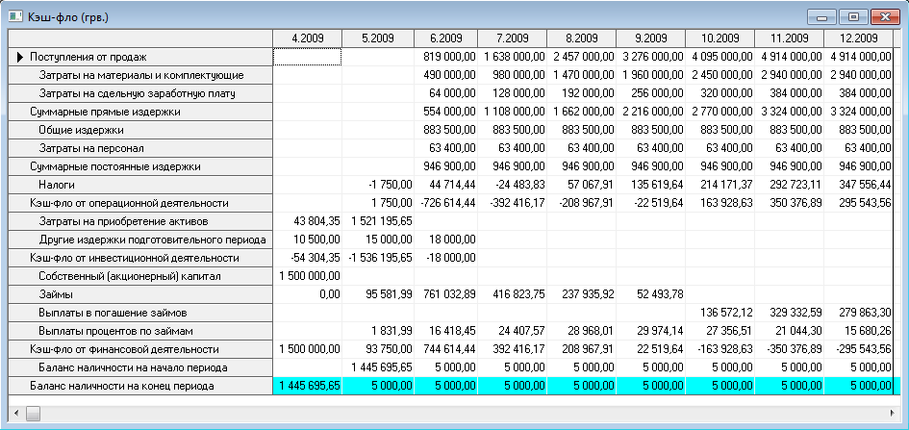The height and width of the screenshot is (430, 909).
Task: Click cell 554 000,00 direct costs
Action: [446, 112]
